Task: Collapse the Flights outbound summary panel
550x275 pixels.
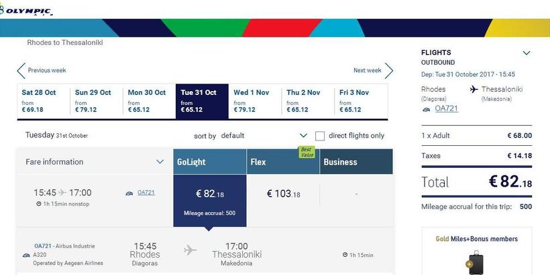Action: (527, 53)
